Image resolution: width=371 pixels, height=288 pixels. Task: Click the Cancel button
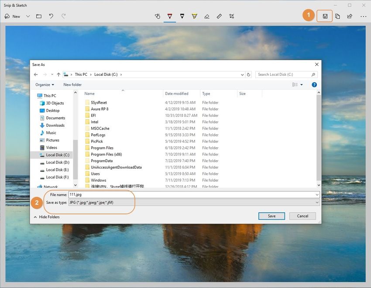pyautogui.click(x=302, y=216)
